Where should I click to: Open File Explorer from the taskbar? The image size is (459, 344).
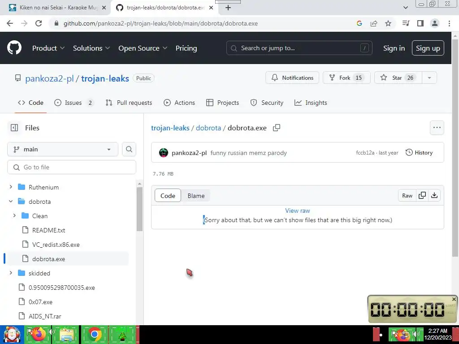click(66, 334)
